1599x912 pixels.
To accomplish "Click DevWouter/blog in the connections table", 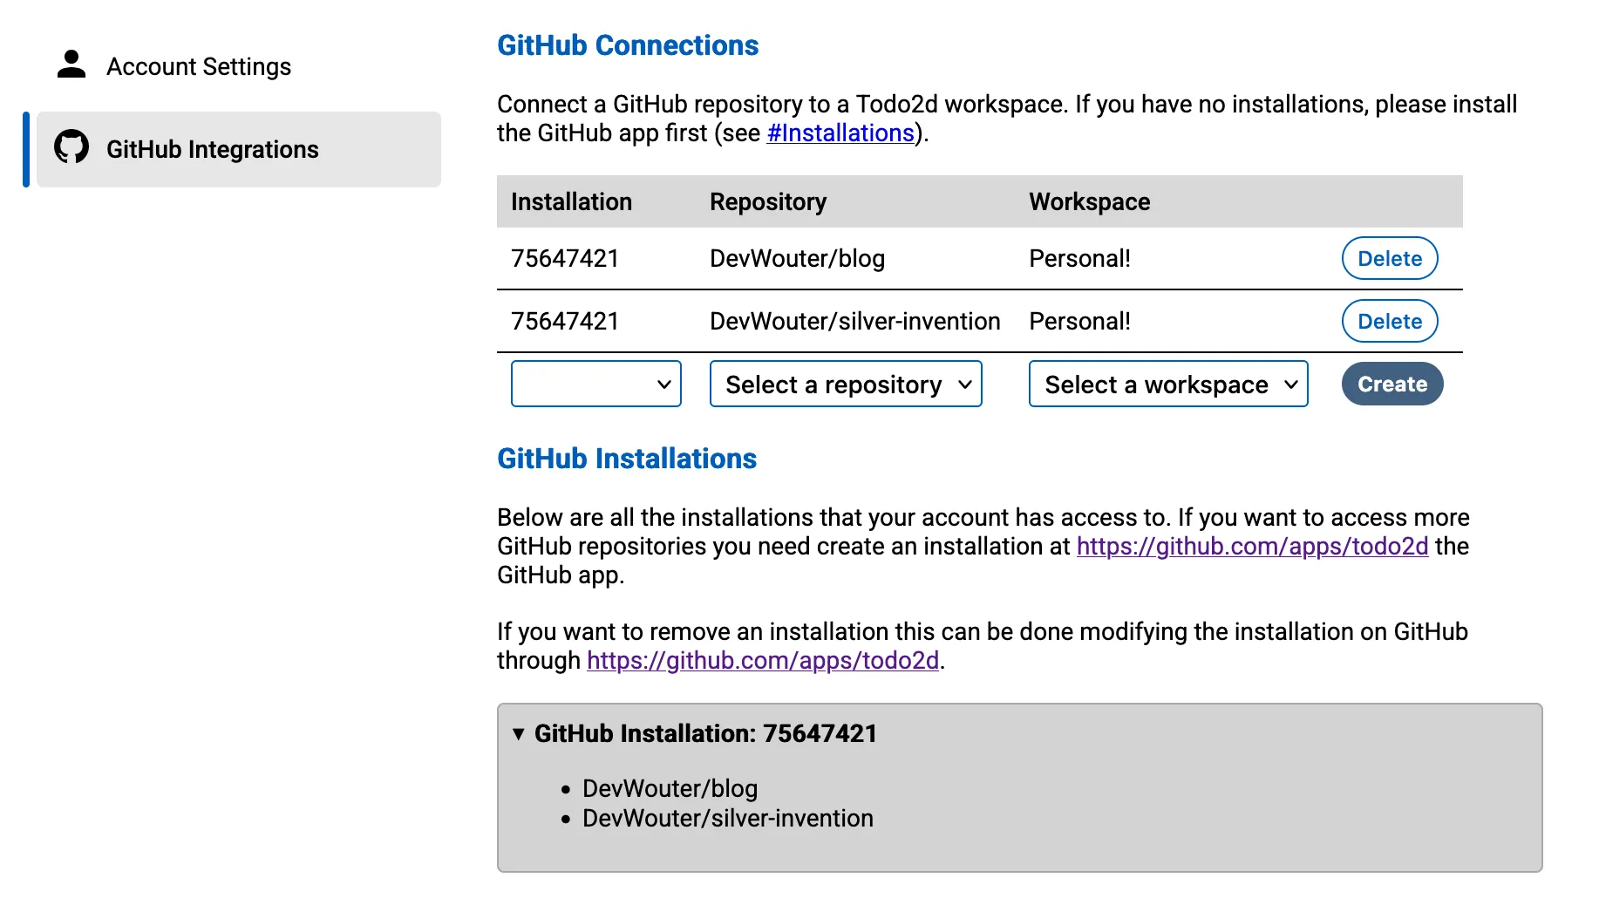I will coord(797,258).
